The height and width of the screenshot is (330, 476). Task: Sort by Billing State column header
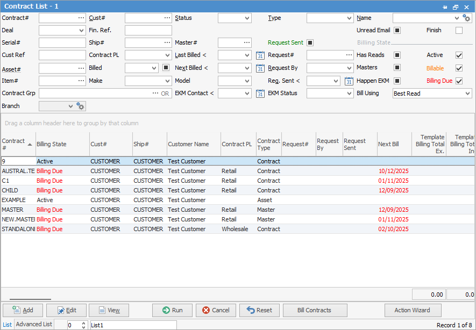[x=62, y=145]
